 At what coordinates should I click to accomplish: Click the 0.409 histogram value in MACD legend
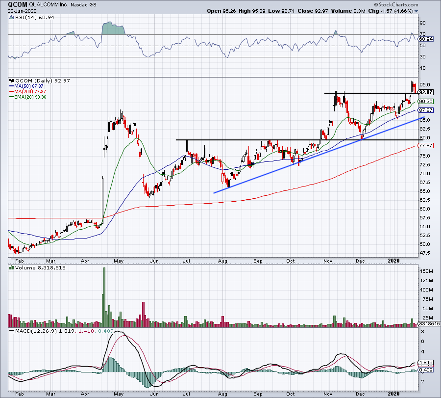(x=105, y=331)
